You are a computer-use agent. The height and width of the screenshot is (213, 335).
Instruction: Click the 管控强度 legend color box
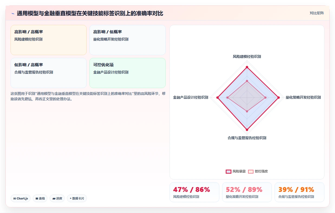point(251,171)
